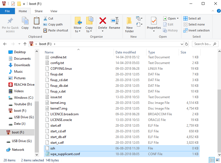
Task: Open the recent locations dropdown arrow
Action: (x=19, y=44)
